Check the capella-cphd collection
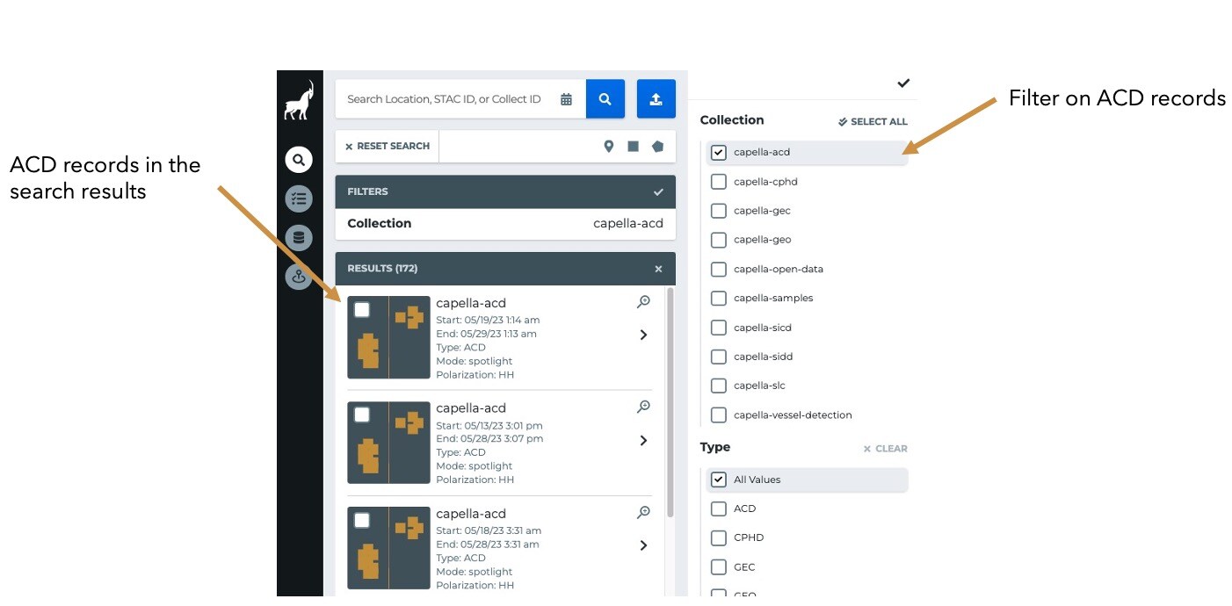Image resolution: width=1232 pixels, height=606 pixels. coord(719,182)
